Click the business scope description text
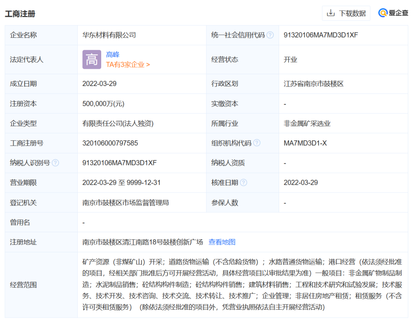 (x=242, y=284)
